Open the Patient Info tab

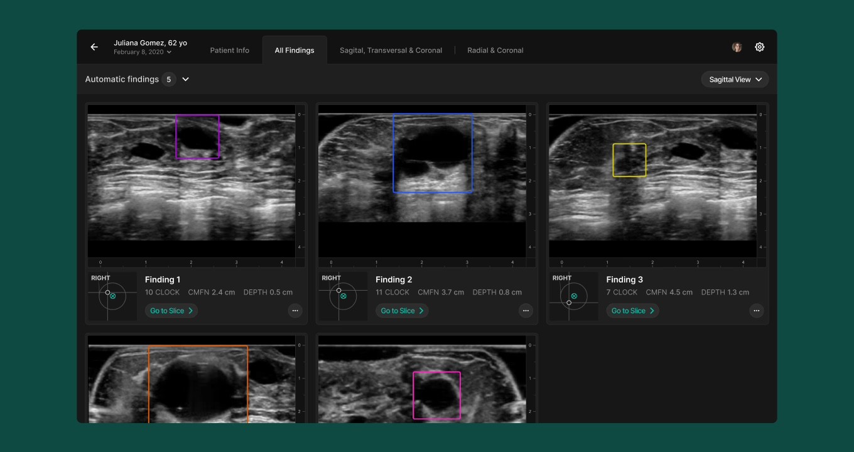click(230, 50)
